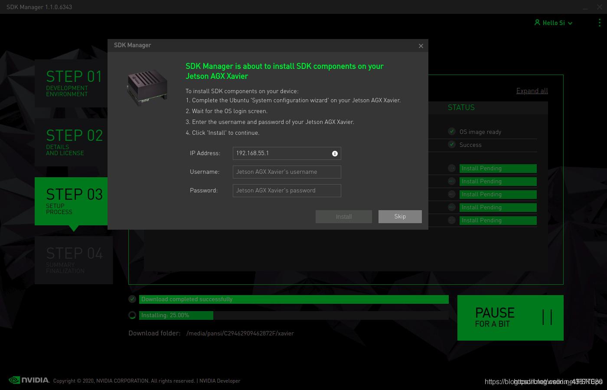Click the last Install Pending status icon
The image size is (607, 390).
pos(452,220)
